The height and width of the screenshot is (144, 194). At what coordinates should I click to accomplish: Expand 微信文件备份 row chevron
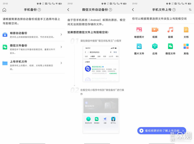[61, 47]
